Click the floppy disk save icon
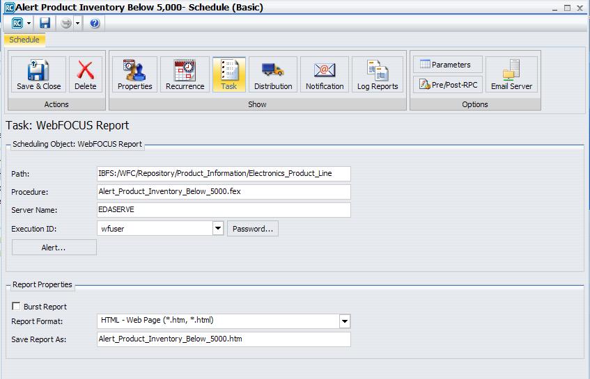This screenshot has width=590, height=379. tap(45, 23)
